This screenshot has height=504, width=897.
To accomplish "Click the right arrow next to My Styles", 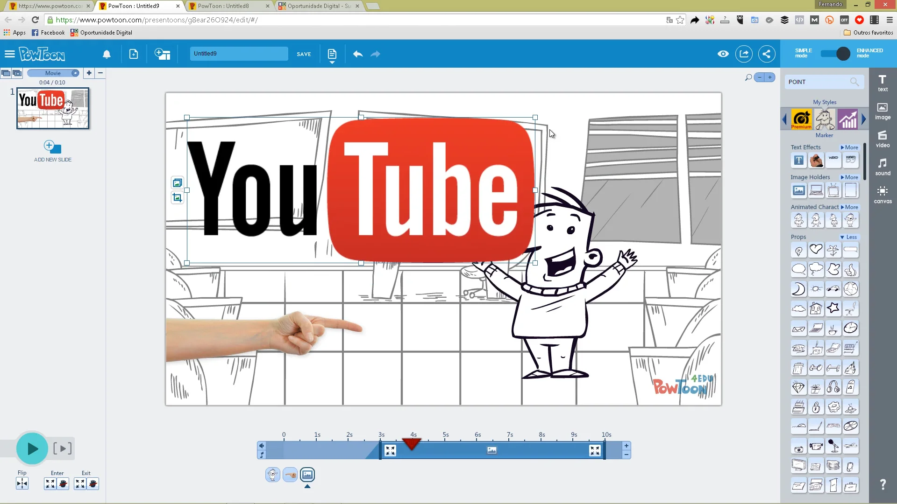I will [863, 119].
